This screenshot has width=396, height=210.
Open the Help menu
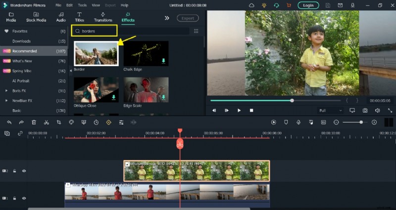point(125,5)
